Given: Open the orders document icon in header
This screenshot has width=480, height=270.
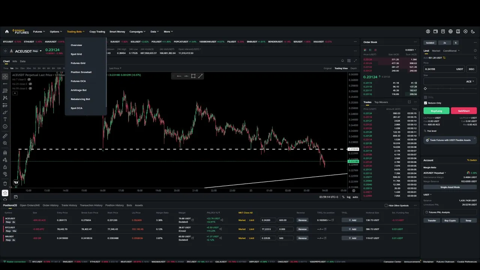Looking at the screenshot, I should [443, 31].
